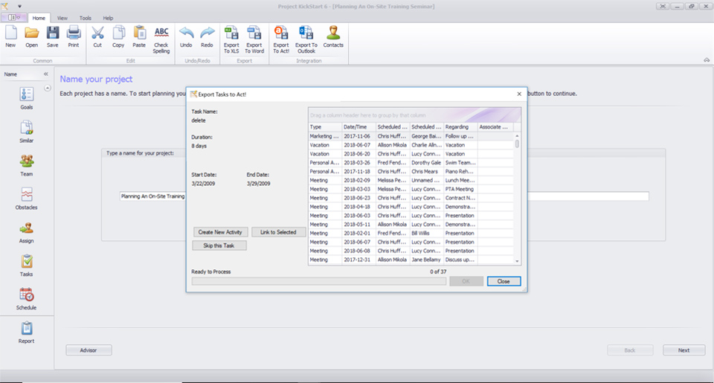Open the Tasks step in sidebar
The image size is (714, 383).
click(x=27, y=265)
